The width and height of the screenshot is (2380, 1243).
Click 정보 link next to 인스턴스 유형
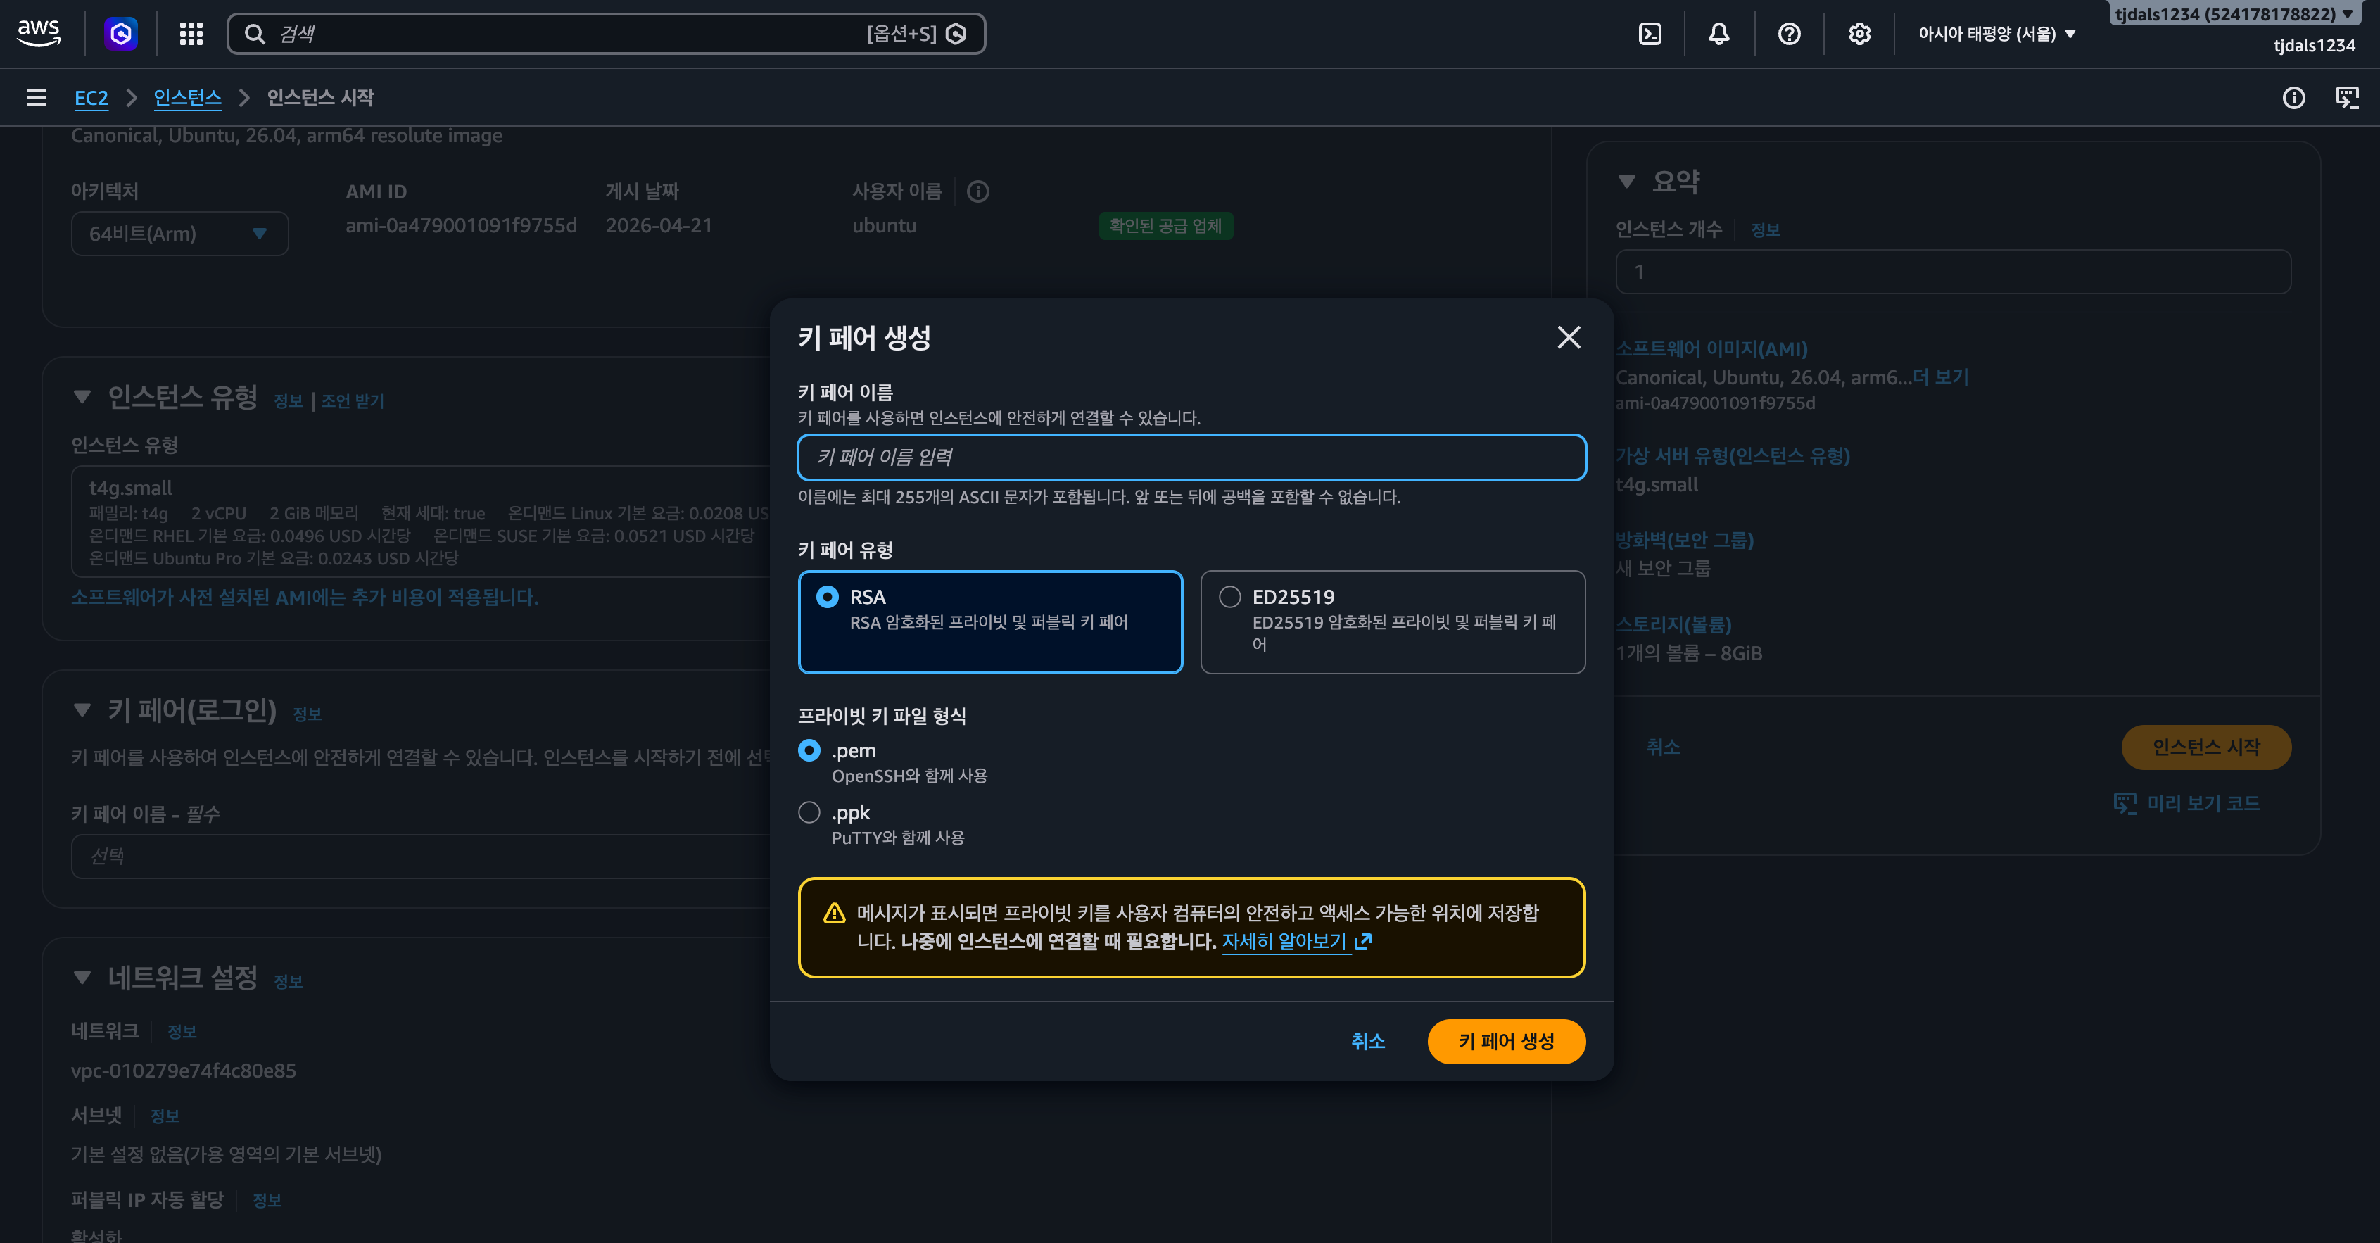coord(289,400)
